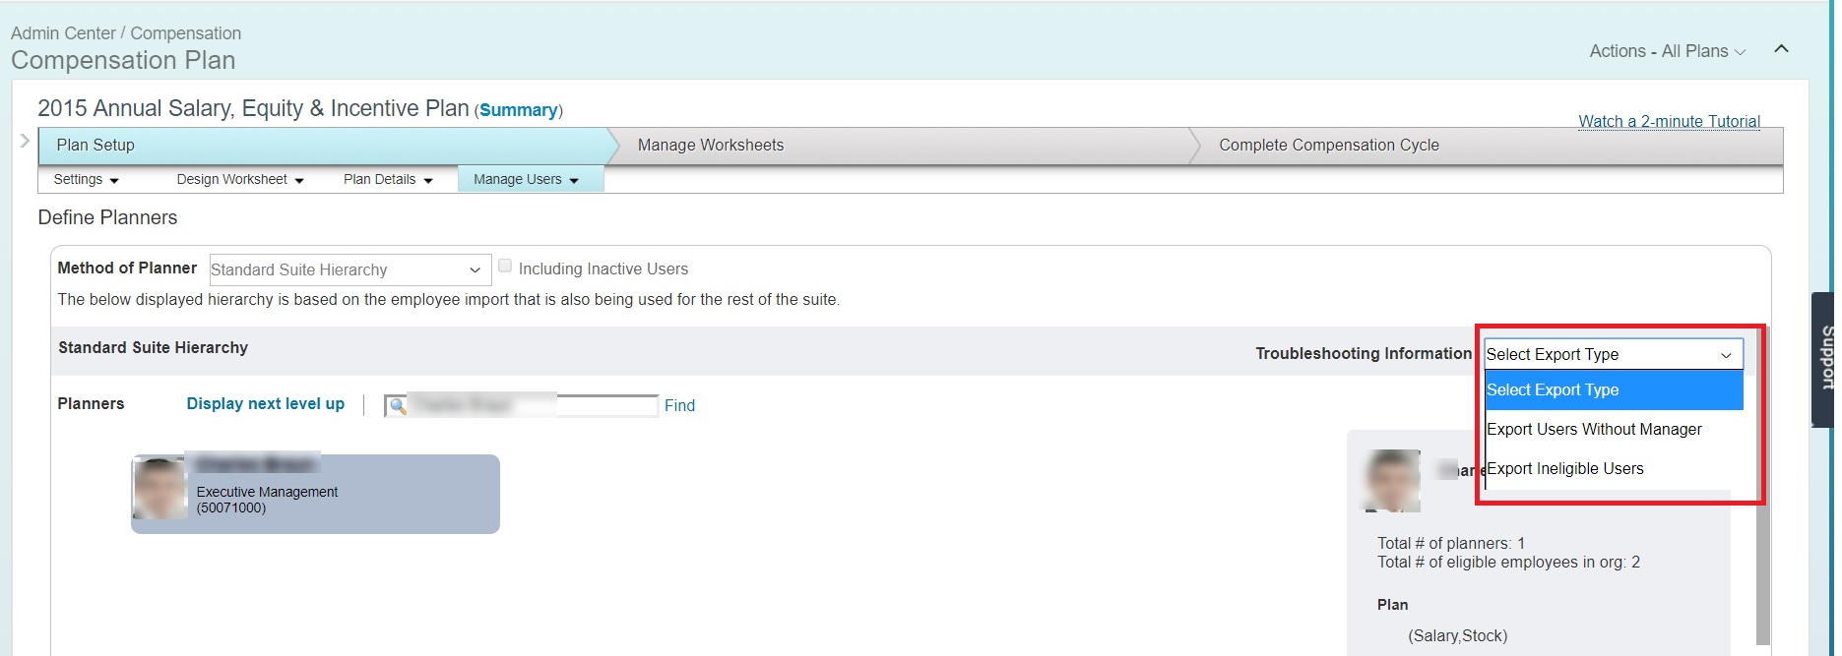Choose Export Ineligible Users option
The image size is (1842, 656).
tap(1614, 469)
